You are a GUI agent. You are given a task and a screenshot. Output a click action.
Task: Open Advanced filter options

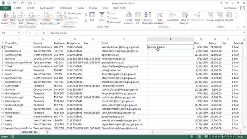pos(114,22)
